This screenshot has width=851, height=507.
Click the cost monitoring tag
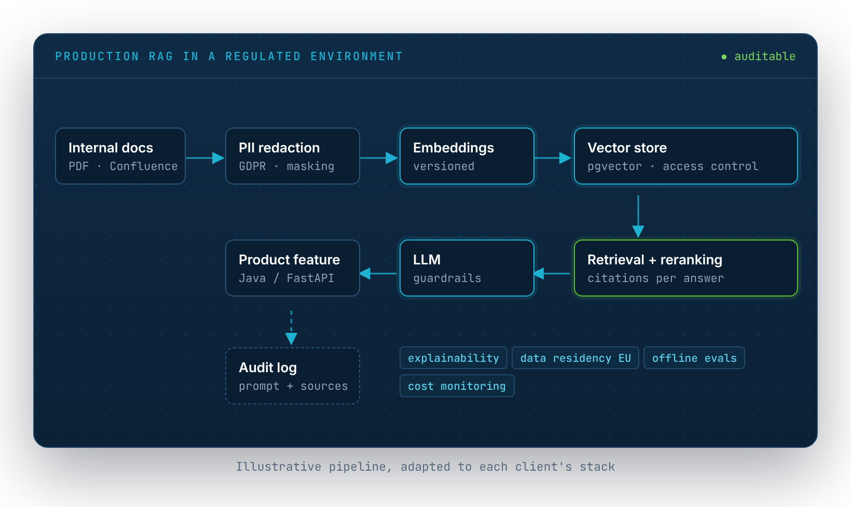tap(457, 386)
